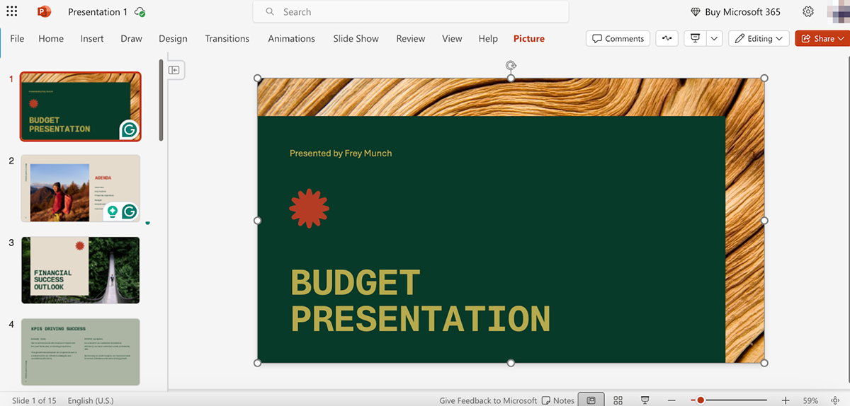Click the user account avatar

[x=837, y=11]
